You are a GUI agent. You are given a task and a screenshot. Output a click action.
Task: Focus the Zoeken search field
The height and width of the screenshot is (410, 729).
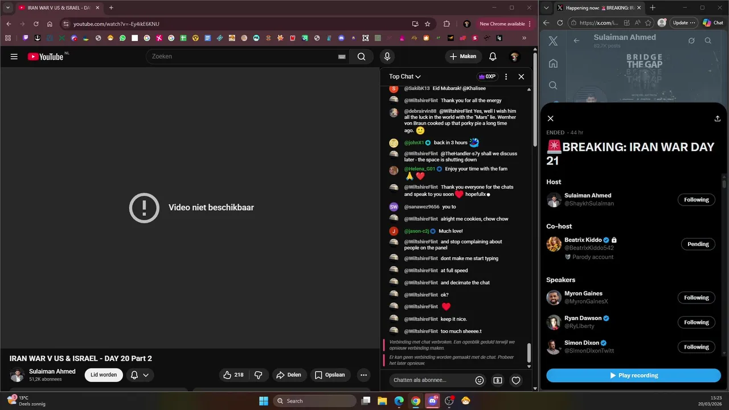point(242,56)
